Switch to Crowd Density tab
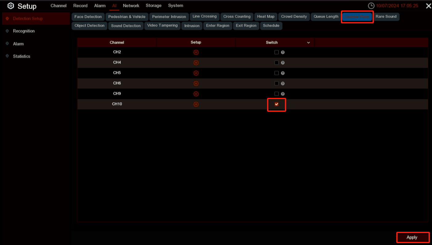Image resolution: width=432 pixels, height=245 pixels. point(294,17)
